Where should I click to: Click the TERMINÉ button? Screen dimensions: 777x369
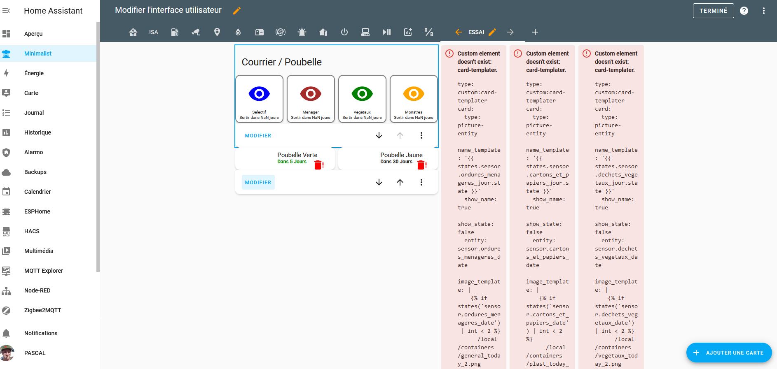(x=713, y=11)
